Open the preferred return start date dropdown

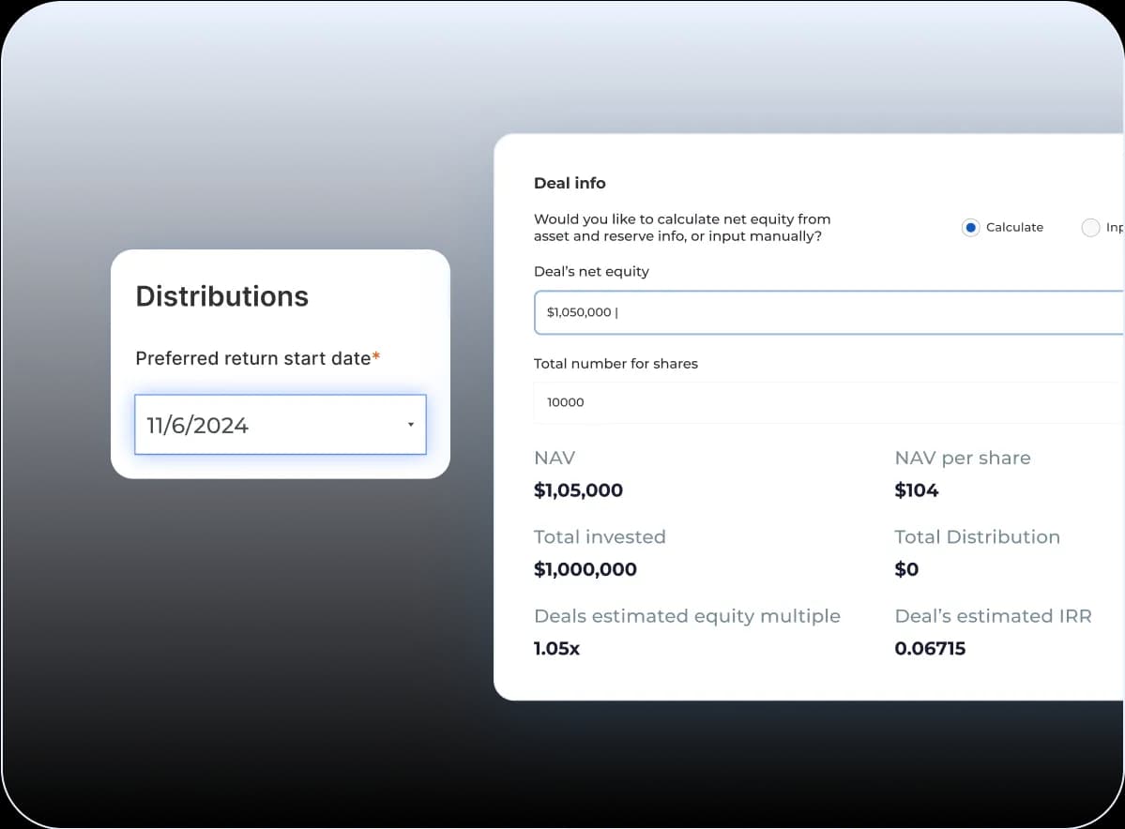(280, 425)
